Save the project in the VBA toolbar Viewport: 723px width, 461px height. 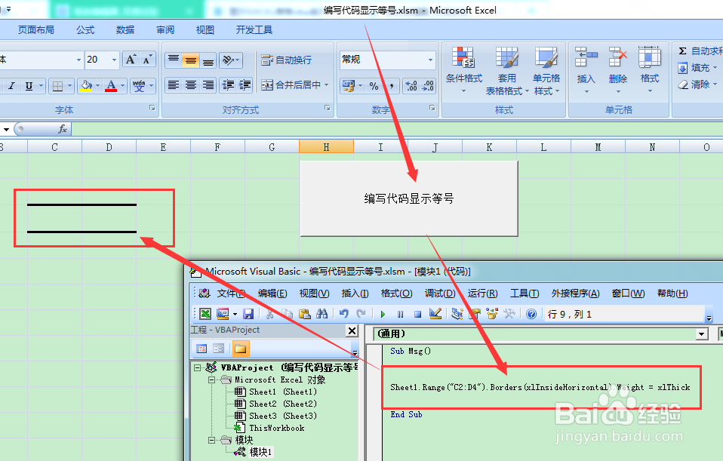tap(248, 314)
